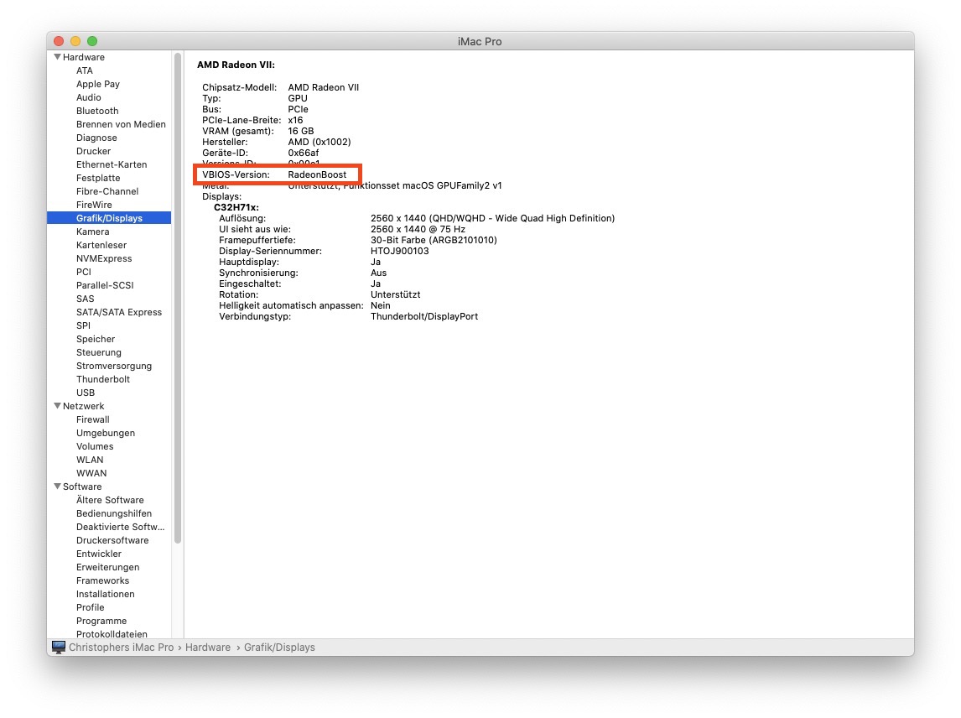The height and width of the screenshot is (718, 961).
Task: Select Ethernet-Karten in the sidebar
Action: click(112, 164)
